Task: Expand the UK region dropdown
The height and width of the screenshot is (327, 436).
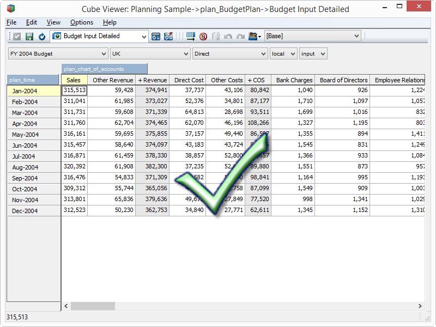Action: click(x=185, y=54)
